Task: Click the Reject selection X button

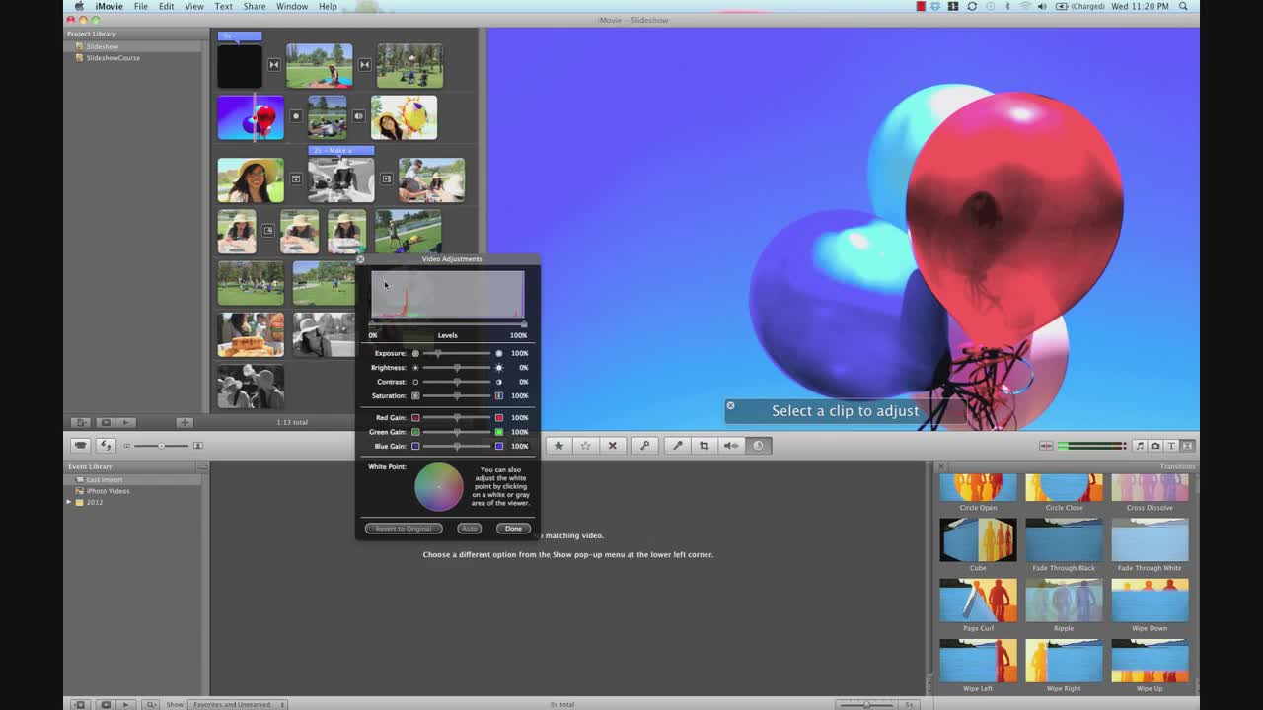Action: point(612,446)
